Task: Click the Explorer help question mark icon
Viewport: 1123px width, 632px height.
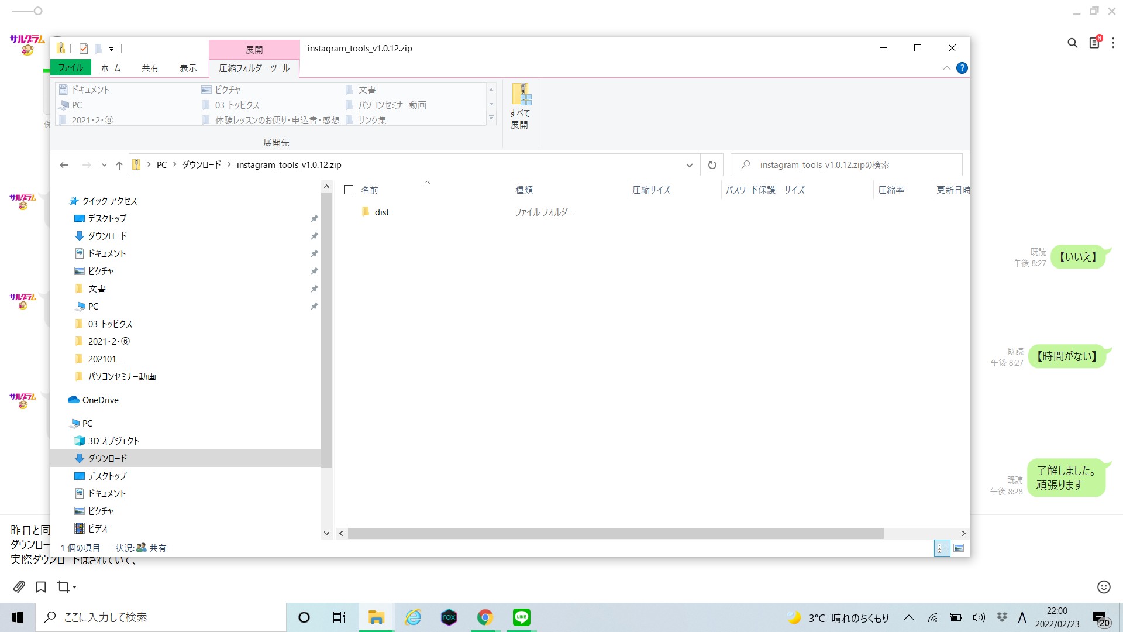Action: (962, 68)
